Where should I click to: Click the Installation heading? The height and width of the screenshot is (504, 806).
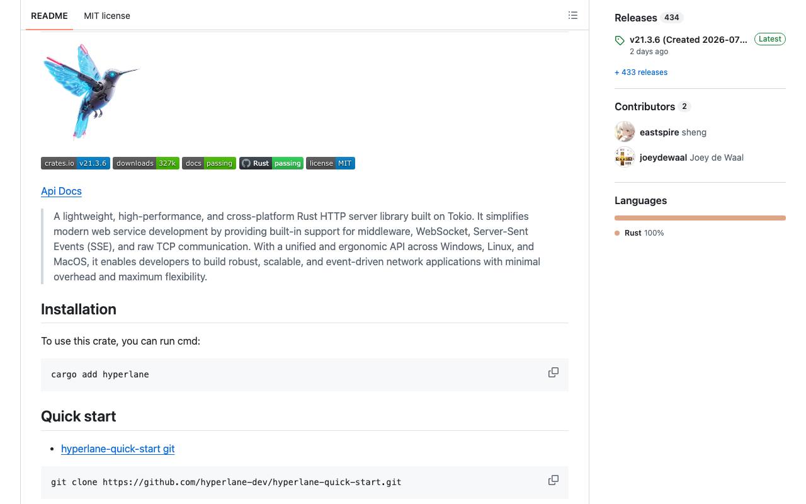point(79,309)
